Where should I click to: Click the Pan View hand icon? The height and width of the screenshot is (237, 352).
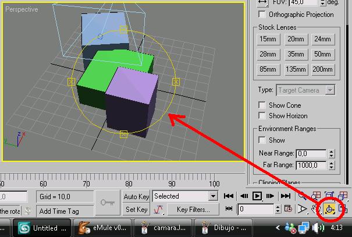[315, 209]
